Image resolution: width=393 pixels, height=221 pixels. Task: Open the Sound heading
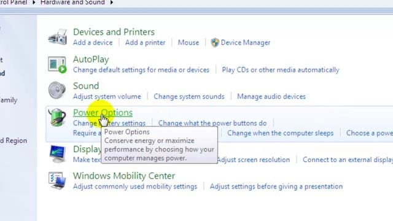click(86, 86)
